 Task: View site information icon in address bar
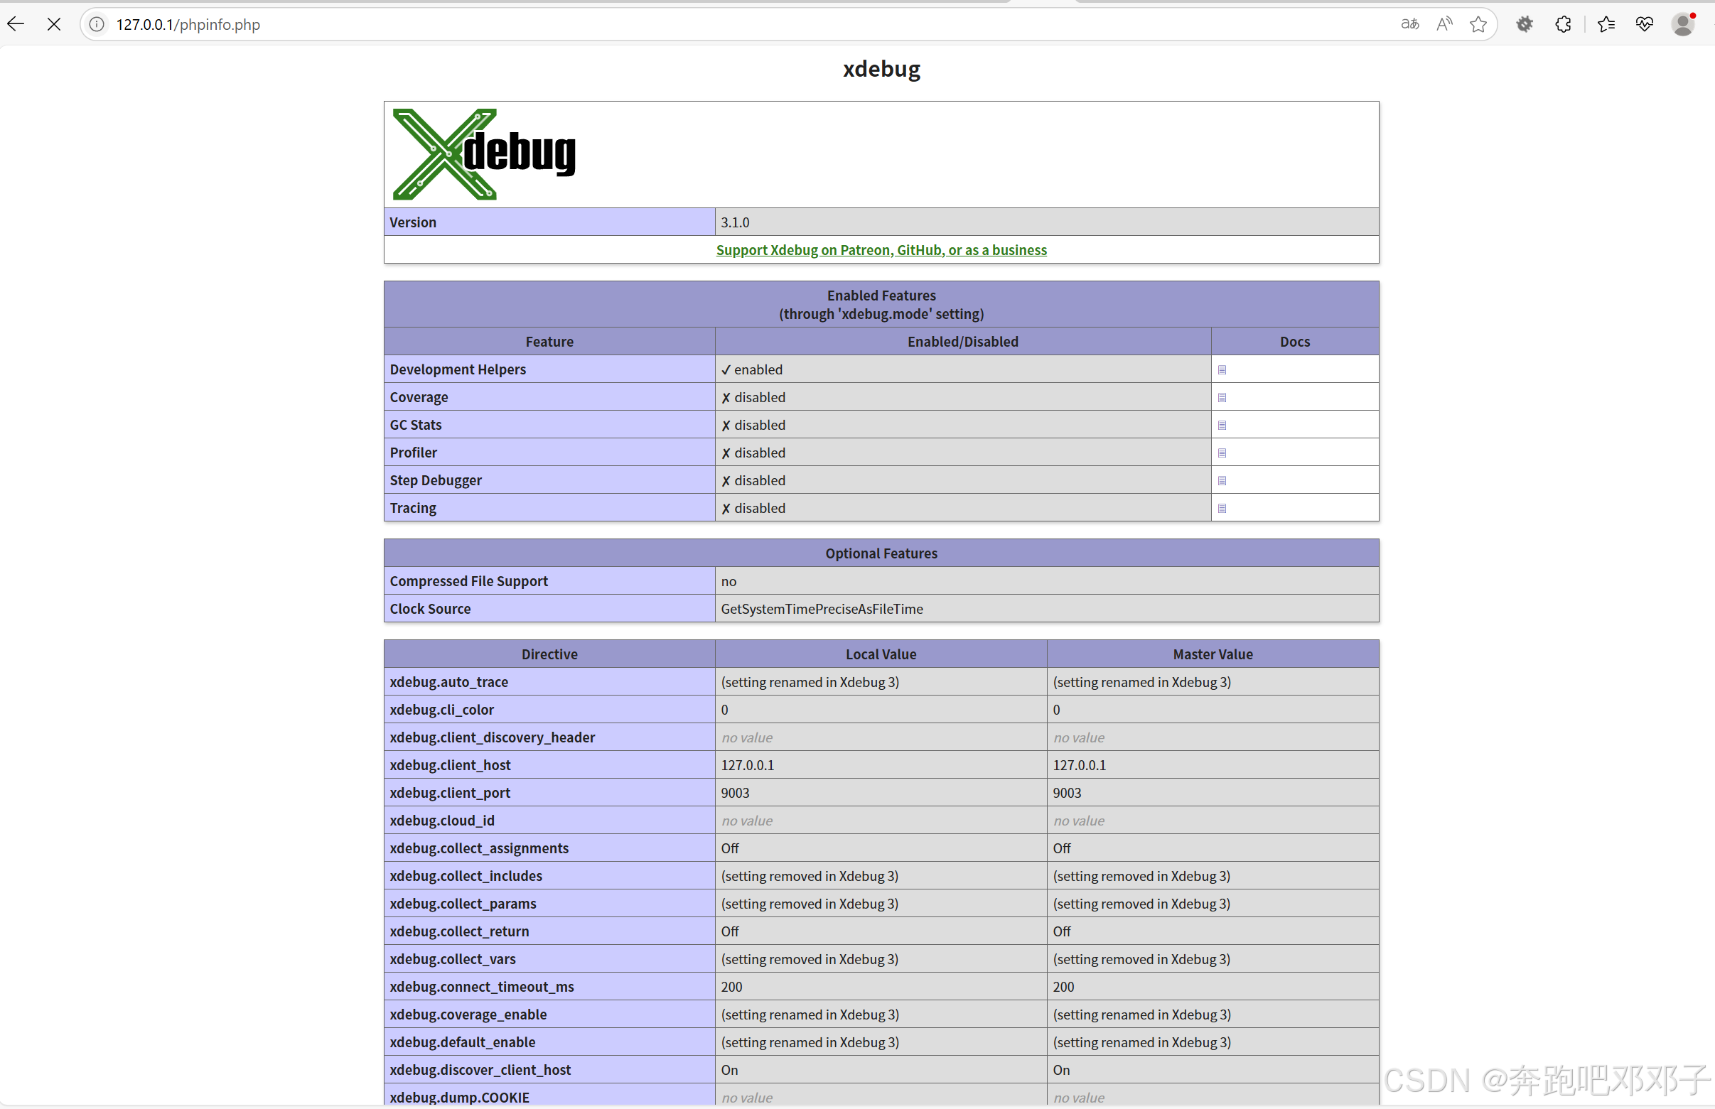click(x=97, y=24)
